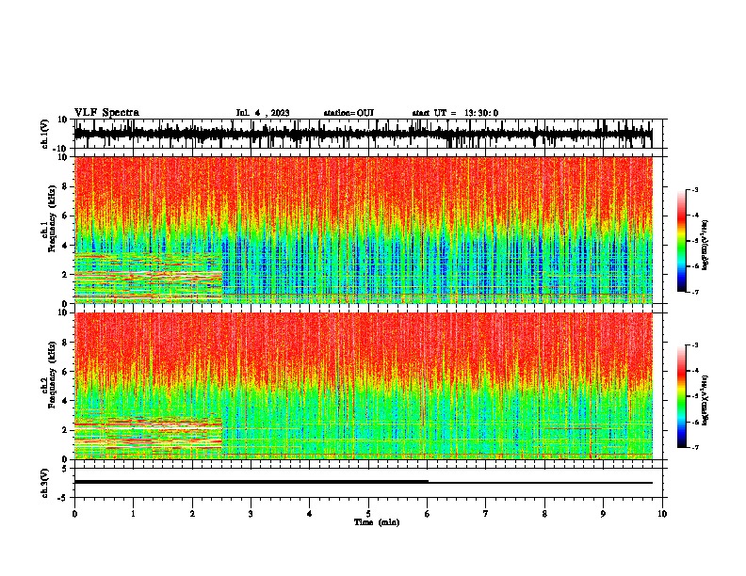The width and height of the screenshot is (746, 576).
Task: Click the "2" kHz tick on ch.2 spectrogram axis
Action: (x=66, y=430)
